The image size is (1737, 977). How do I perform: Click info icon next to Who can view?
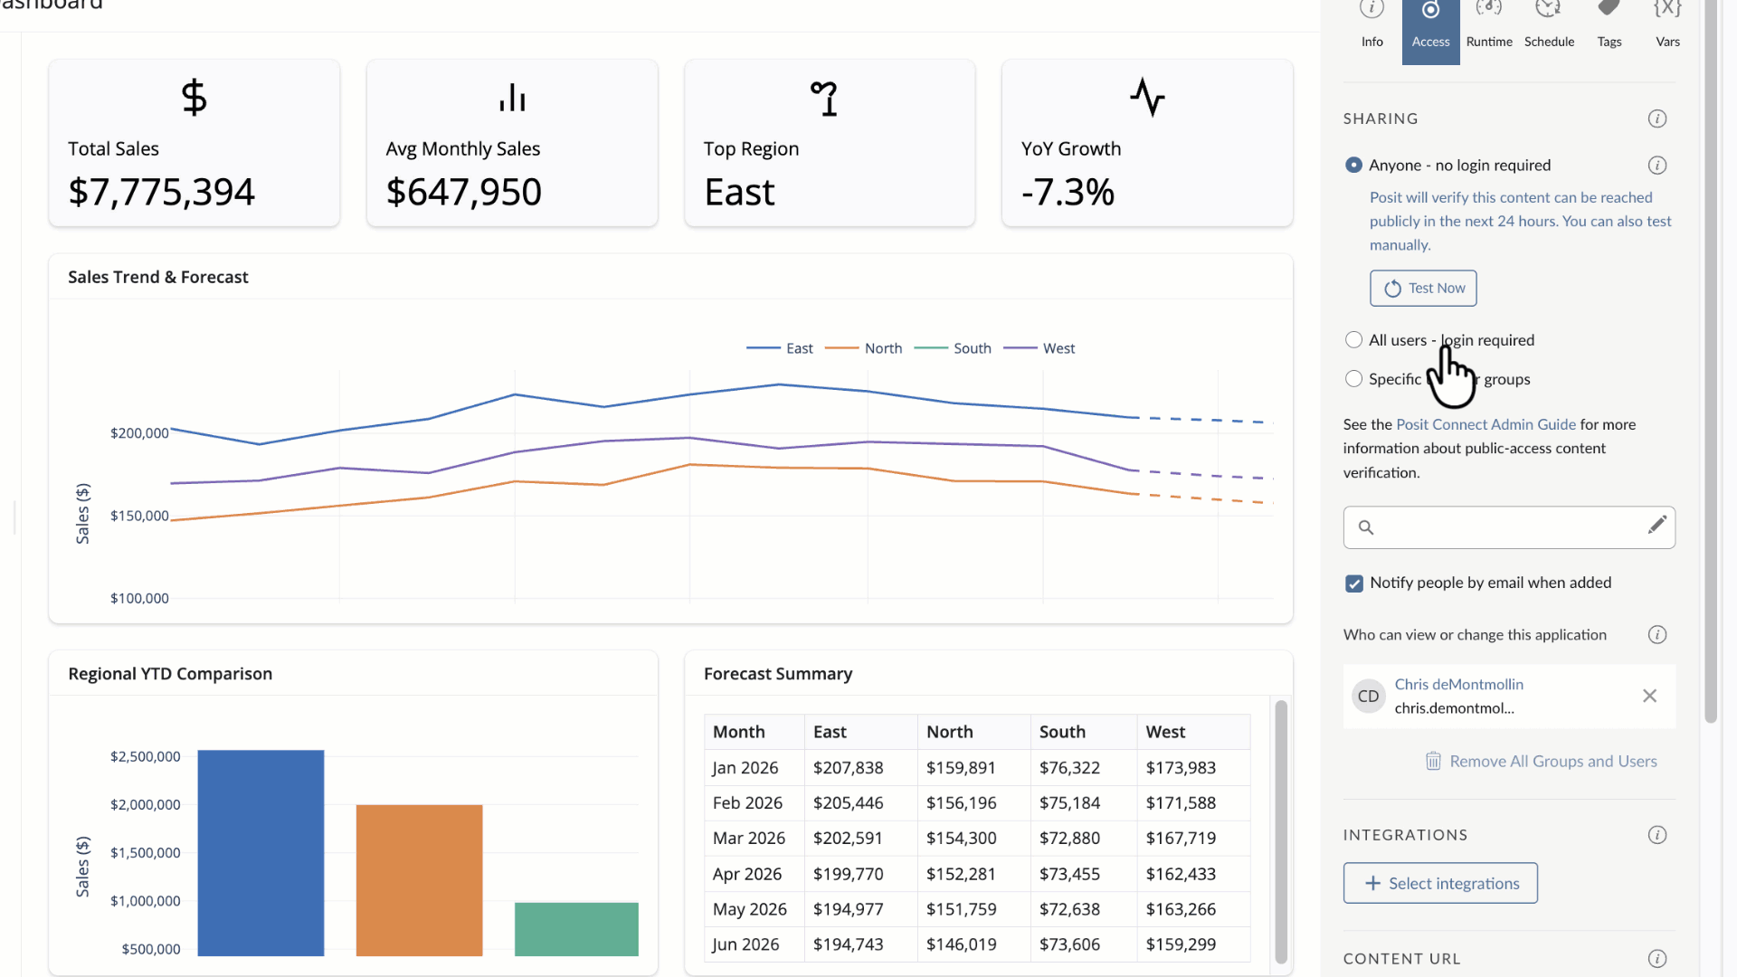click(x=1656, y=634)
